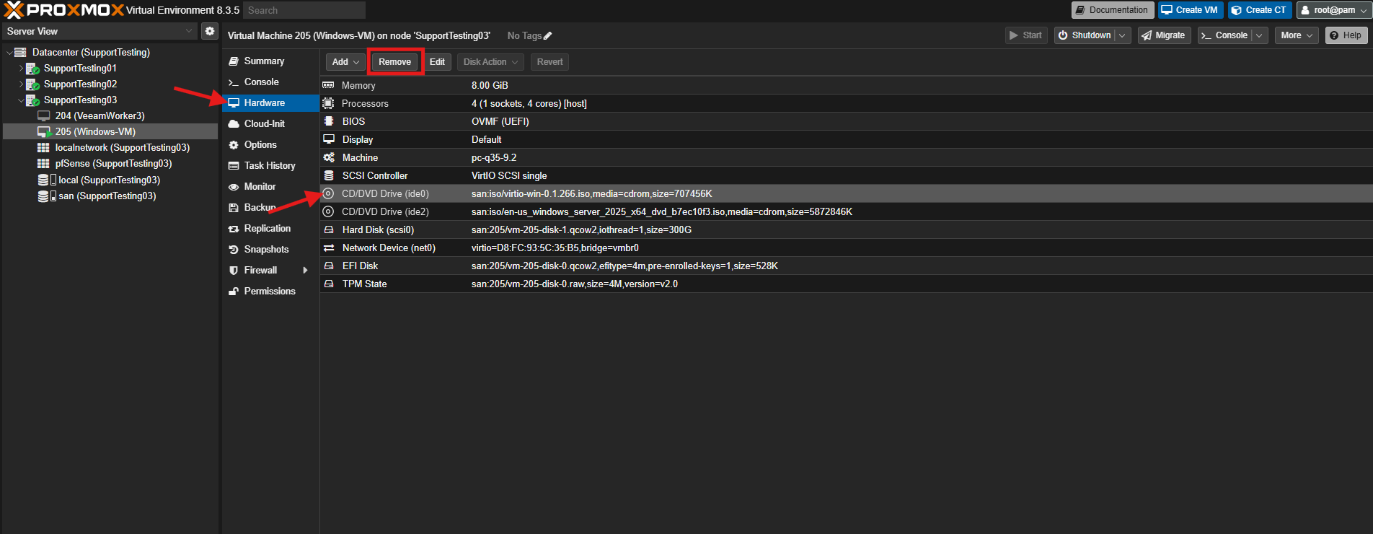1373x534 pixels.
Task: Open the root@pam user menu
Action: coord(1334,10)
